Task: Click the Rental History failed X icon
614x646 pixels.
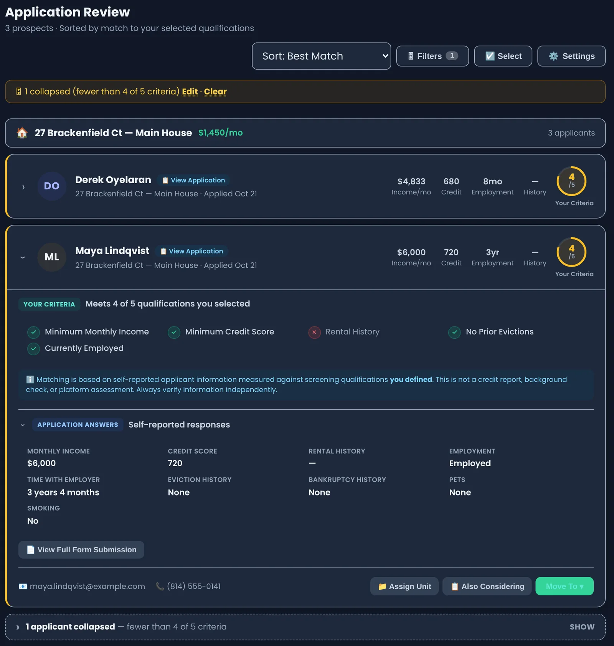Action: pos(314,332)
